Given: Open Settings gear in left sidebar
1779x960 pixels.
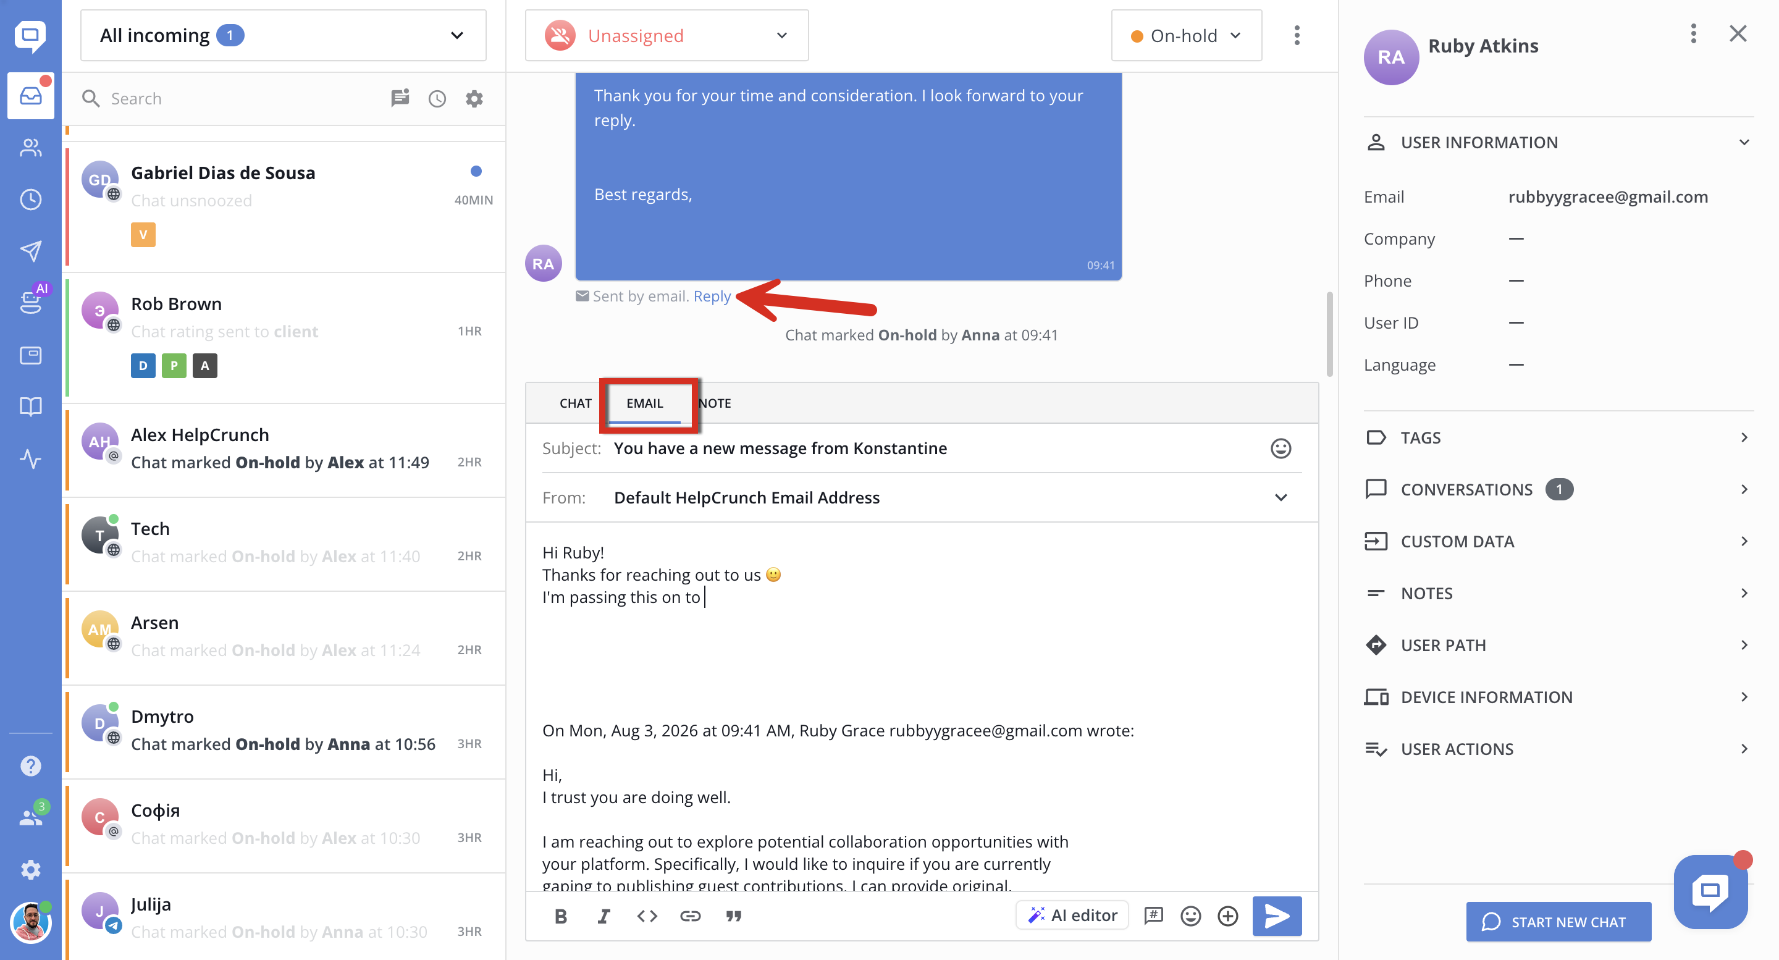Looking at the screenshot, I should point(30,870).
